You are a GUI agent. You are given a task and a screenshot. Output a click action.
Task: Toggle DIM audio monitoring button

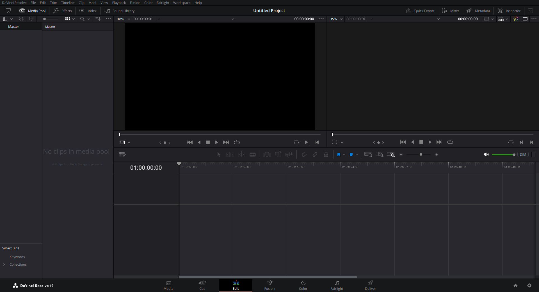click(523, 155)
